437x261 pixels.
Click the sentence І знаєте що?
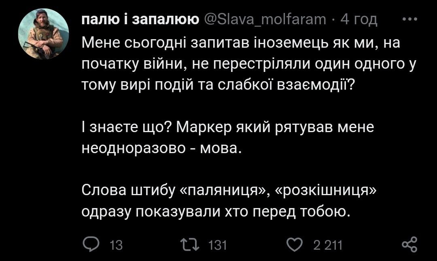tap(127, 128)
